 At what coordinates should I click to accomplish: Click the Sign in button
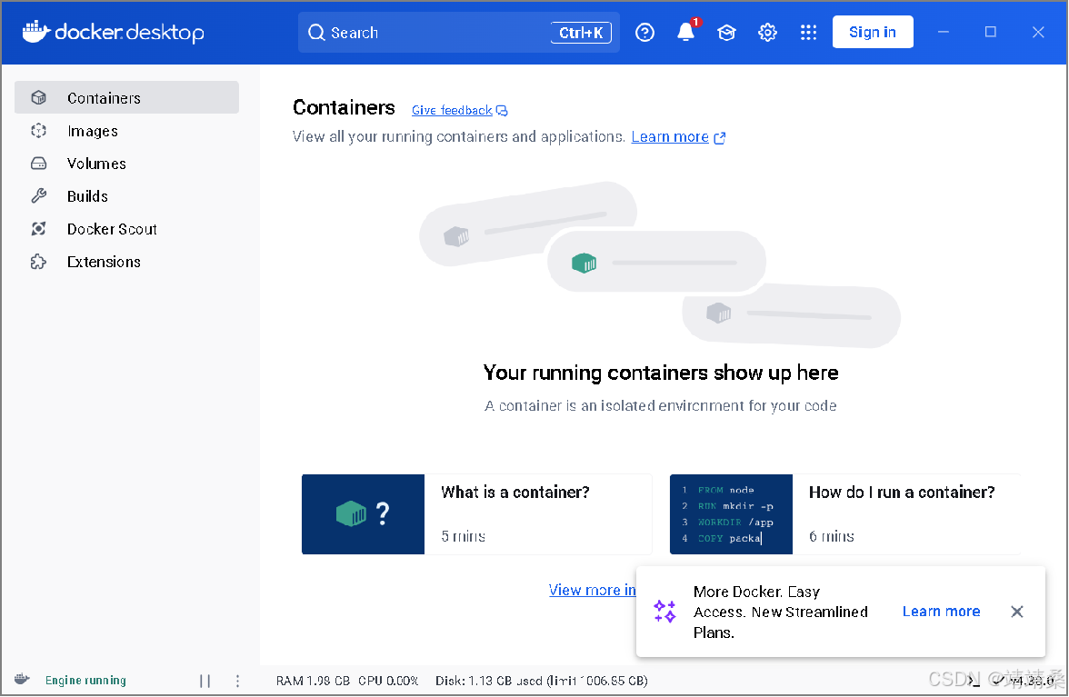pos(872,32)
